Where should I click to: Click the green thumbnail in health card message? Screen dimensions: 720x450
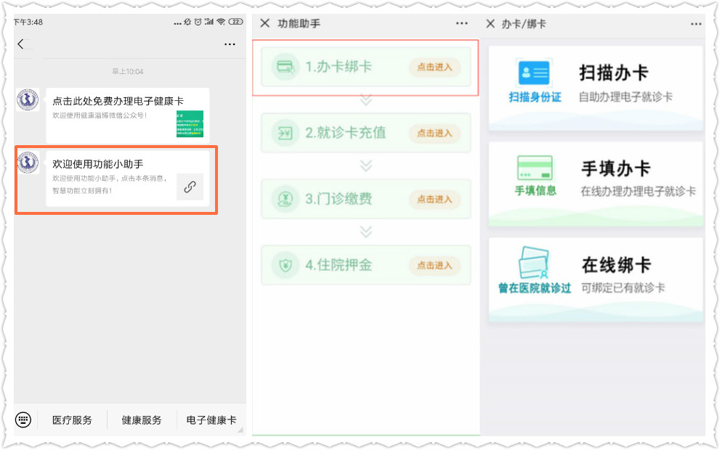(190, 124)
